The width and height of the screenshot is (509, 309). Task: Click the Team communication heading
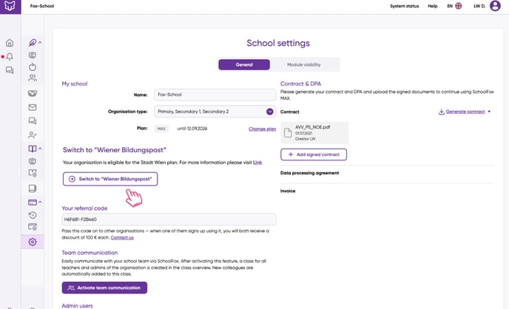tap(90, 253)
